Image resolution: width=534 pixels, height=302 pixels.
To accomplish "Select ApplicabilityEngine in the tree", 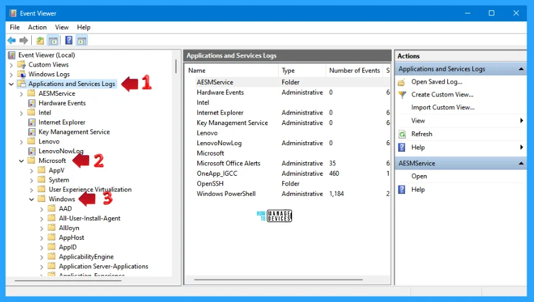I will (86, 257).
